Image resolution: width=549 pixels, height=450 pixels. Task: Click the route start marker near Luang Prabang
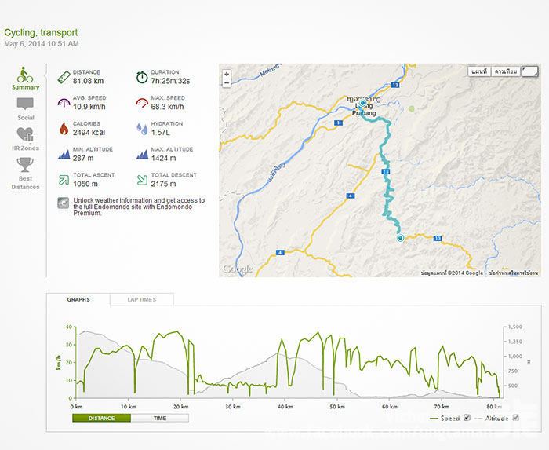362,103
